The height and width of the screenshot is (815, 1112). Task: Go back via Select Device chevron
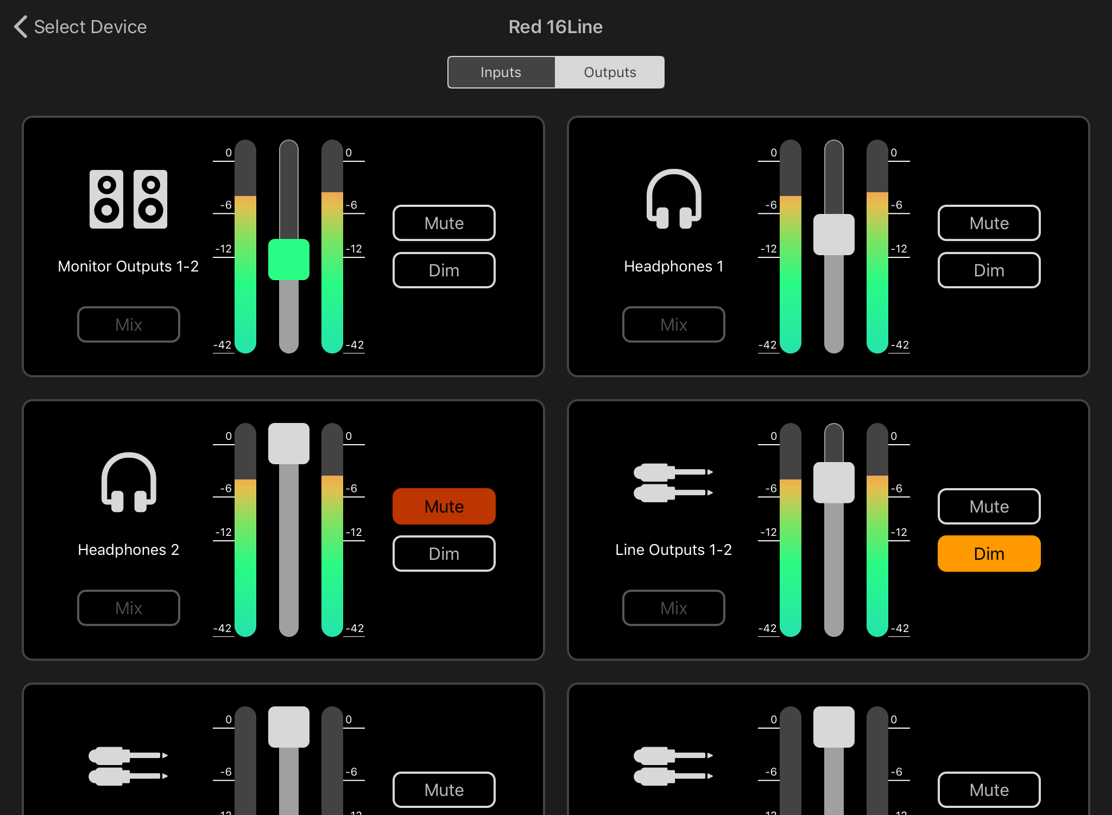click(21, 27)
